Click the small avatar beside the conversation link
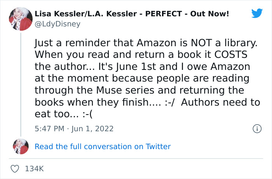 (21, 146)
